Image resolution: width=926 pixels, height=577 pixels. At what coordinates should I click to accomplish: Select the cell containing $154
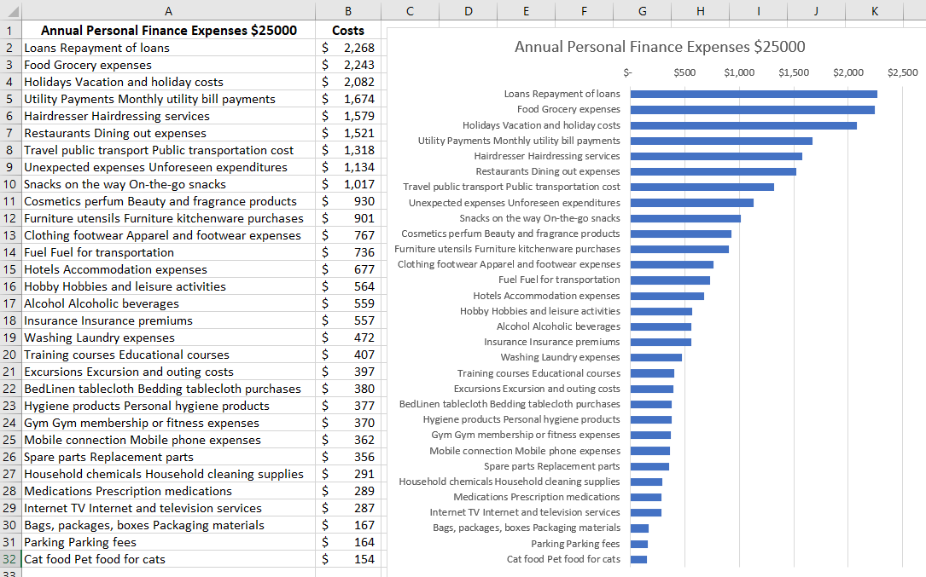348,558
